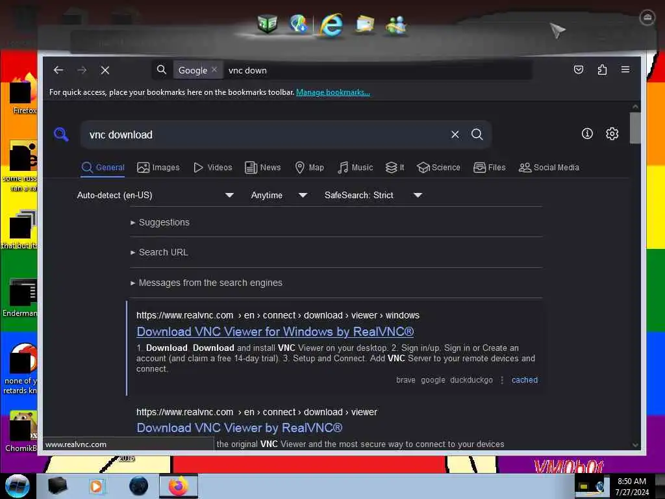
Task: Submit search with the magnifier button
Action: point(477,134)
